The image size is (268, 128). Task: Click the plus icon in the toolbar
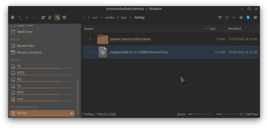pyautogui.click(x=234, y=17)
